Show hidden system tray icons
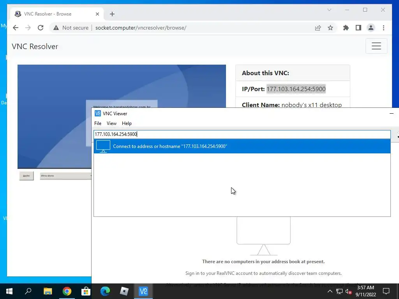Image resolution: width=399 pixels, height=299 pixels. (x=330, y=291)
